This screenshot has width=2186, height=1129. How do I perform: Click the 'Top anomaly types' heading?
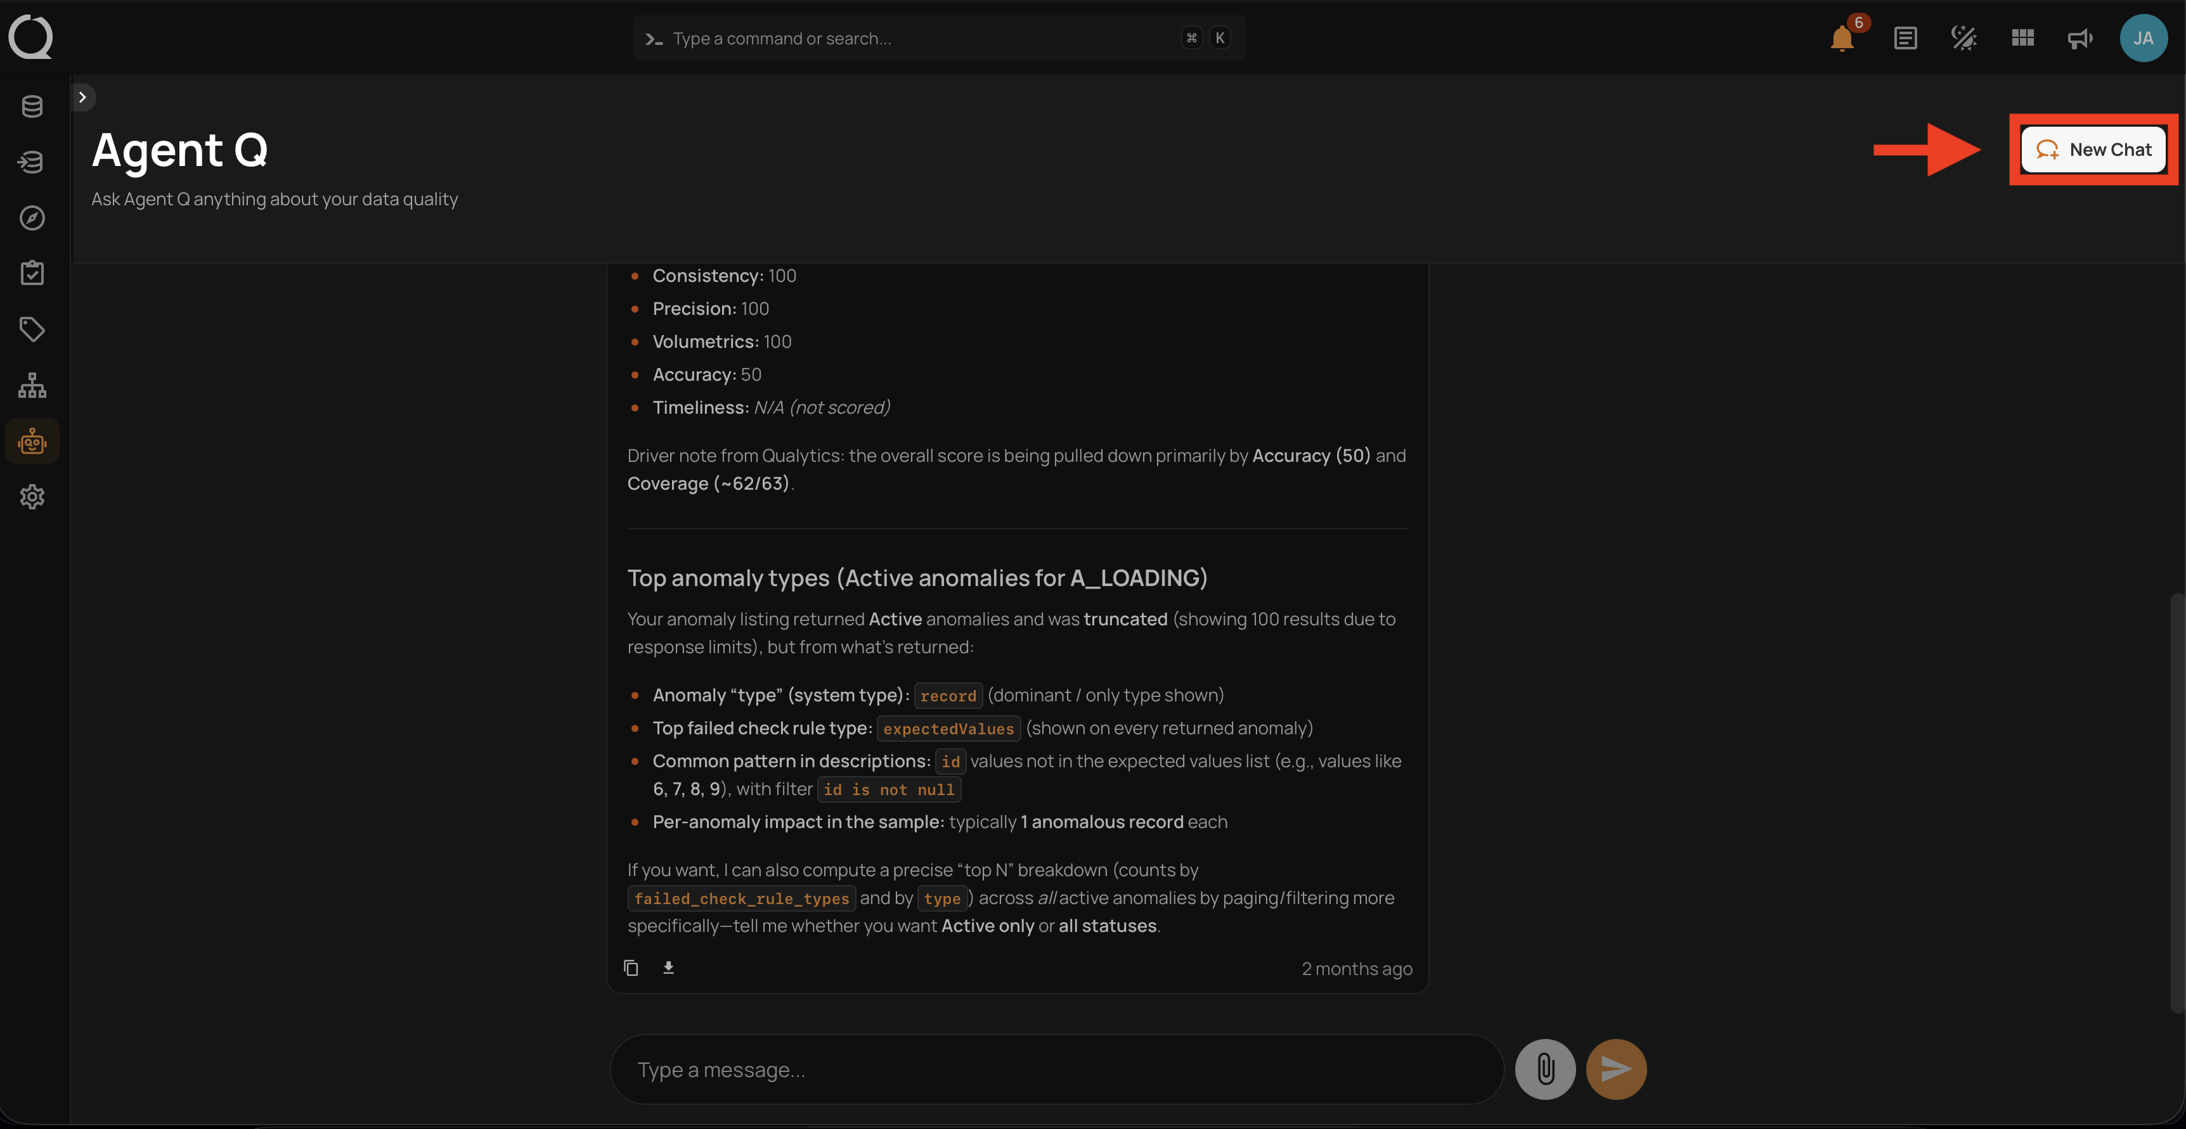pyautogui.click(x=917, y=578)
